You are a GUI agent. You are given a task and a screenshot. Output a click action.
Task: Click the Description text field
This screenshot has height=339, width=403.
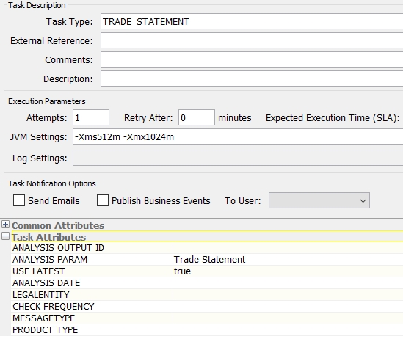tap(252, 79)
